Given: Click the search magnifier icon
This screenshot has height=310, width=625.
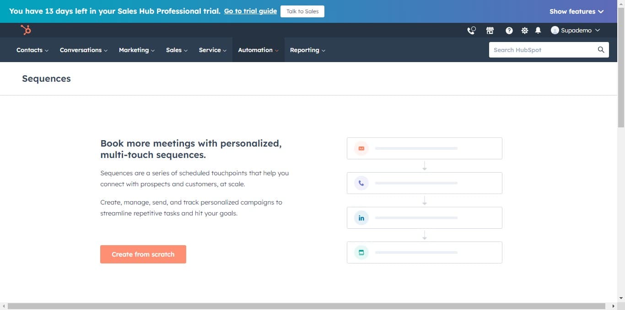Looking at the screenshot, I should tap(601, 50).
